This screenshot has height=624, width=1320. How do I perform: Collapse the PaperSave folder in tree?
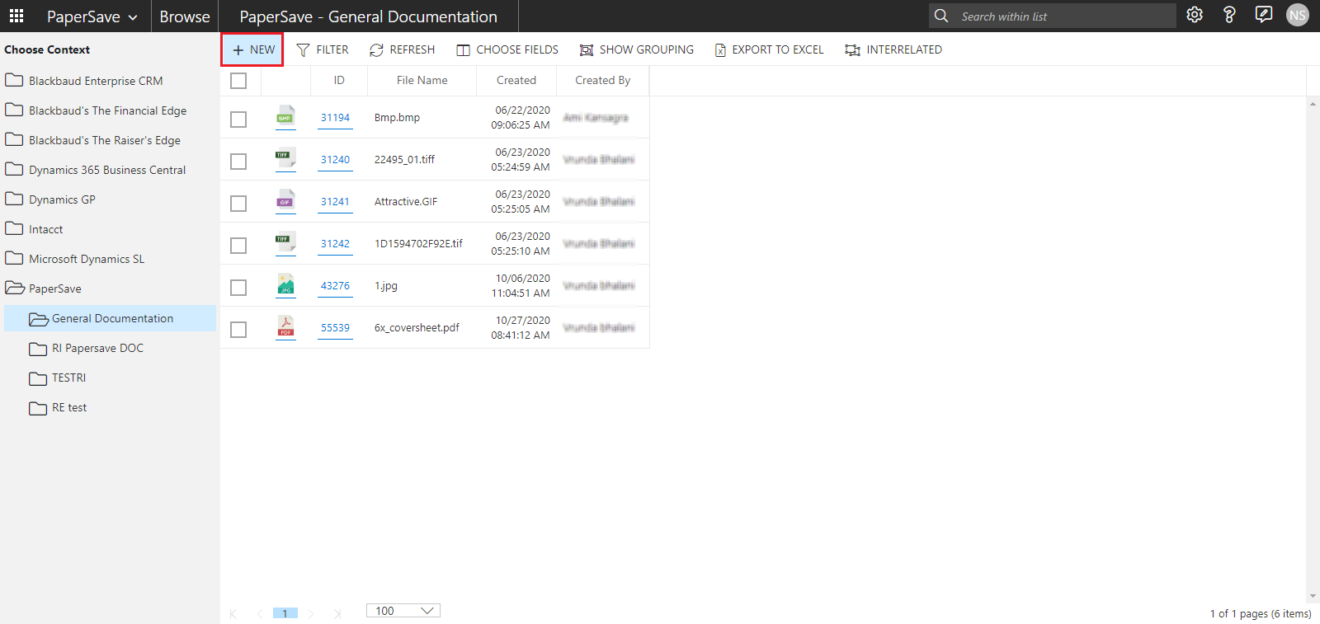coord(14,289)
